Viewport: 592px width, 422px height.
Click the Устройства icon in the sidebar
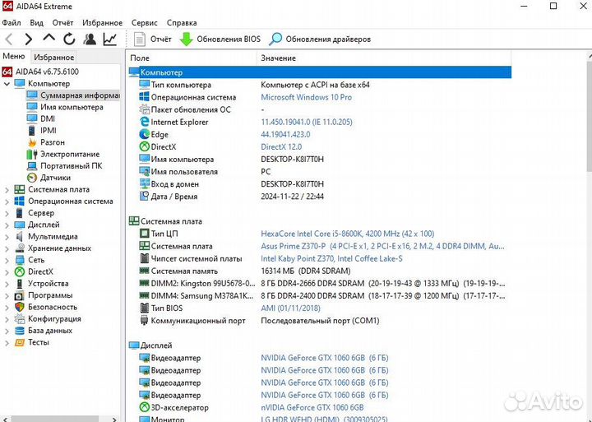pos(20,283)
